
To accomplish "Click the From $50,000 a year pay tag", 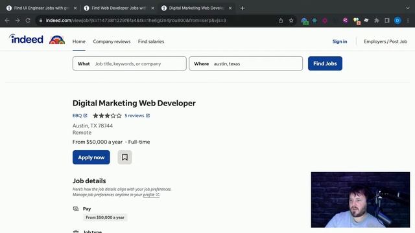I will point(105,217).
